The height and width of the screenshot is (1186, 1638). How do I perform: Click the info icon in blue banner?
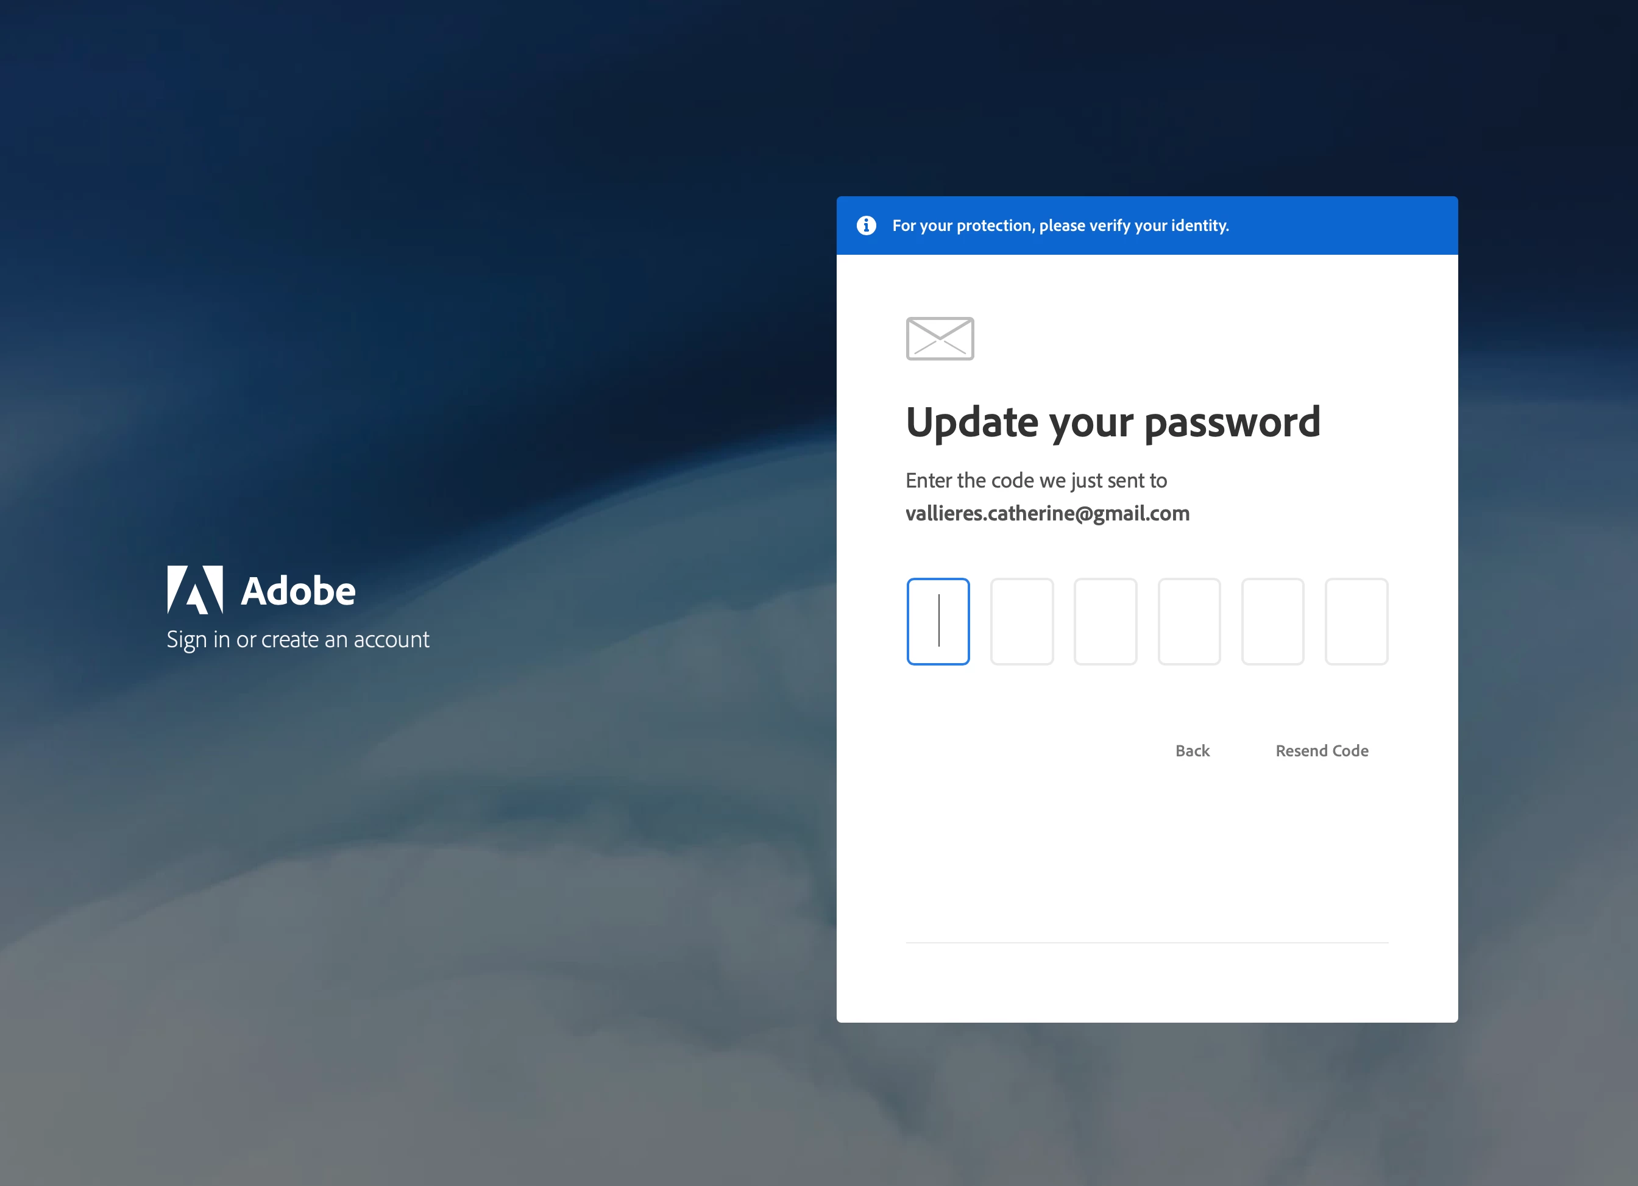pyautogui.click(x=866, y=225)
